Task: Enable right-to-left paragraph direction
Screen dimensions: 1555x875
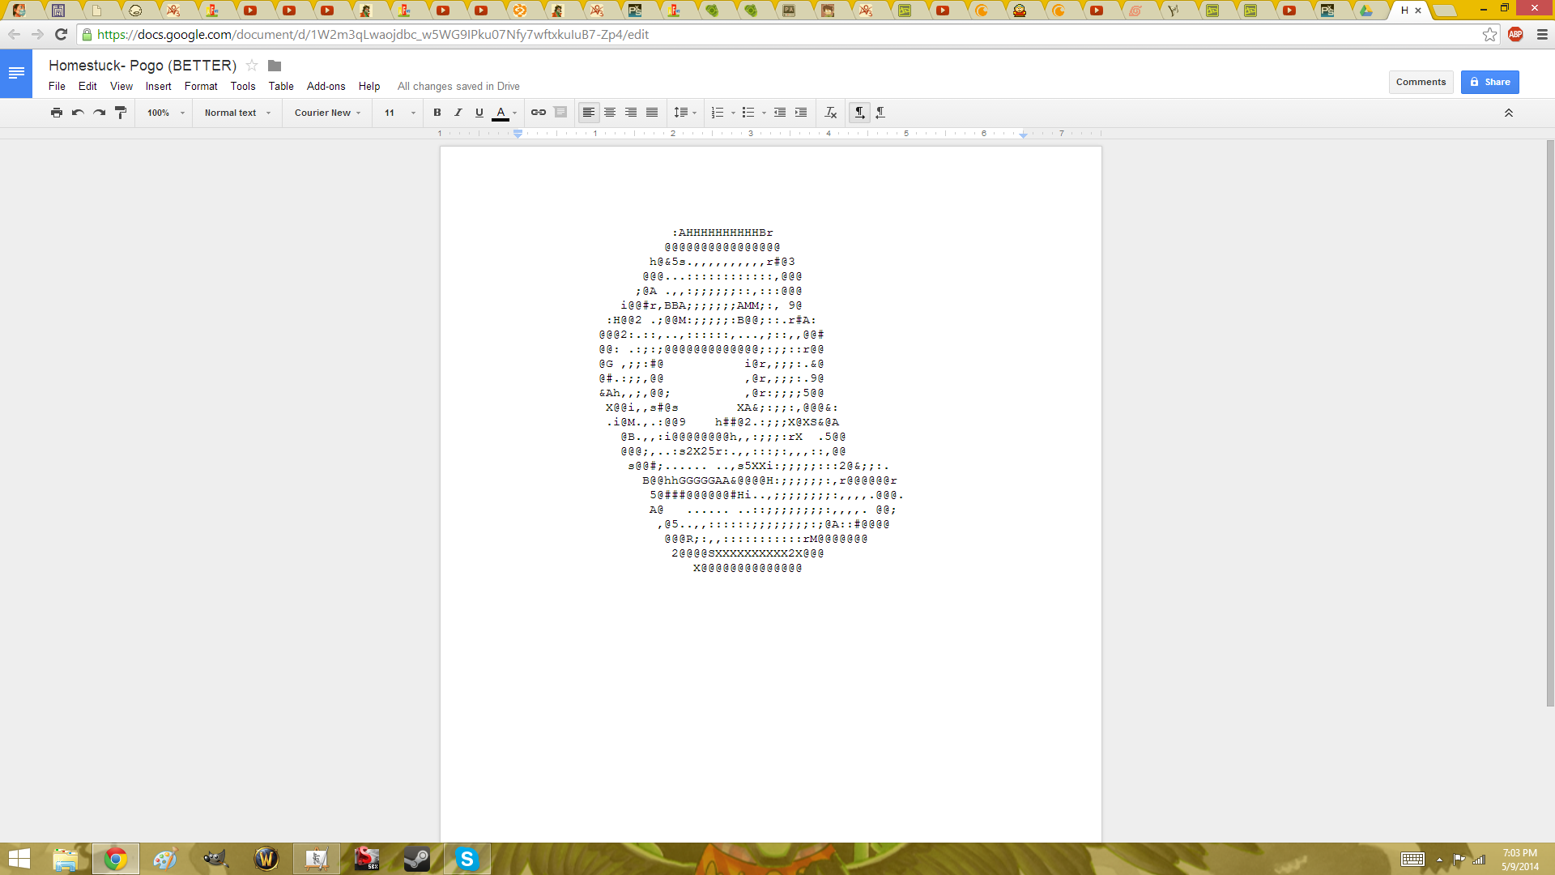Action: (881, 113)
